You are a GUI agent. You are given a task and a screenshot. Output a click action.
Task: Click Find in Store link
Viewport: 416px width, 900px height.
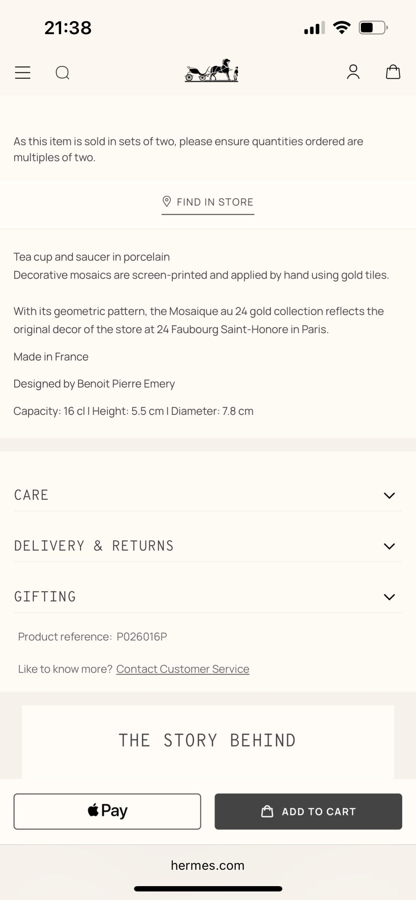tap(215, 202)
